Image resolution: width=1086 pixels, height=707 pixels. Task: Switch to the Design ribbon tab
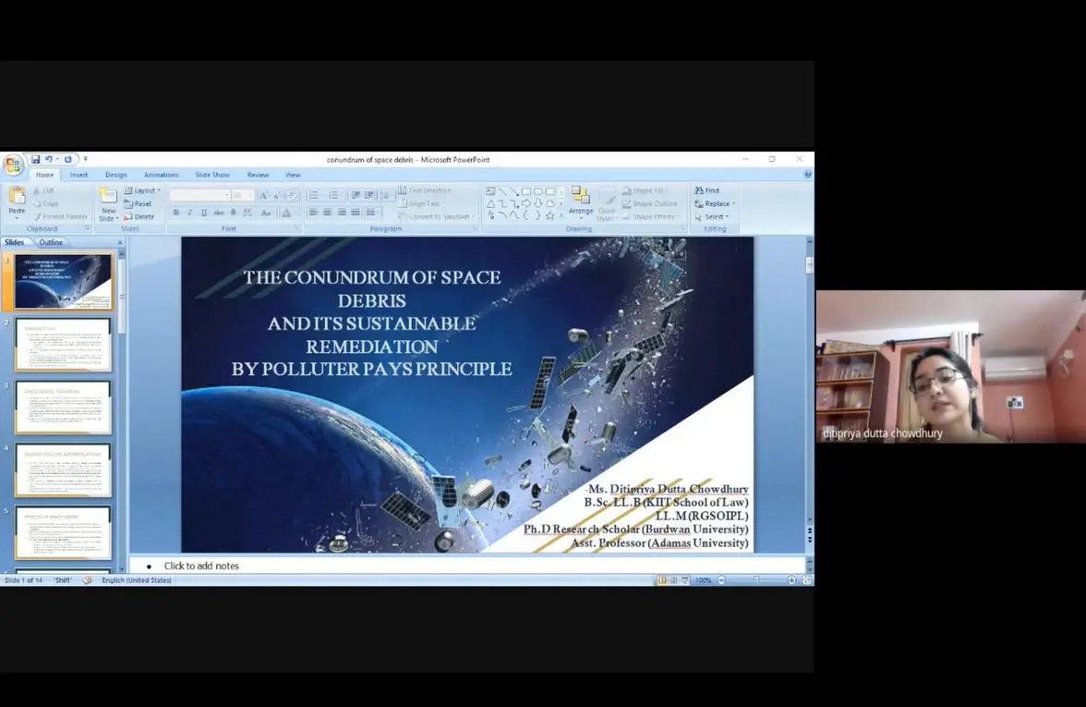[x=115, y=175]
